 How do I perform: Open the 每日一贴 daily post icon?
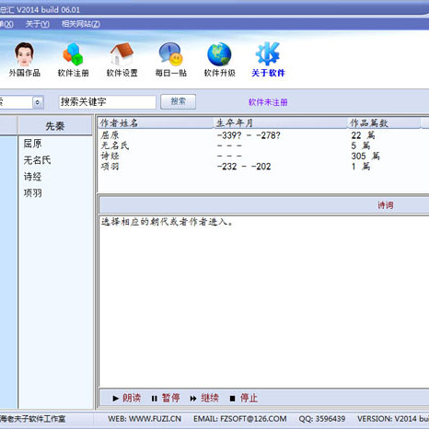(170, 60)
